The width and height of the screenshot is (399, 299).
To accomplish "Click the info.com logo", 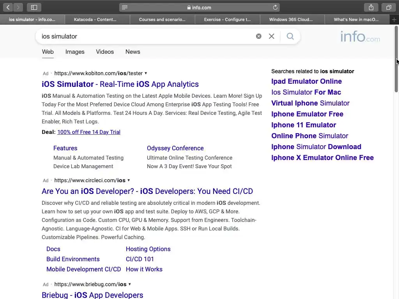I will tap(360, 37).
